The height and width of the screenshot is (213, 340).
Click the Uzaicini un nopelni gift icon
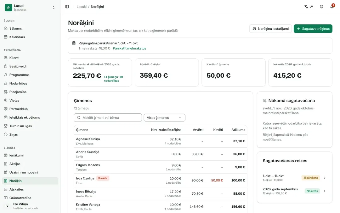pyautogui.click(x=6, y=172)
